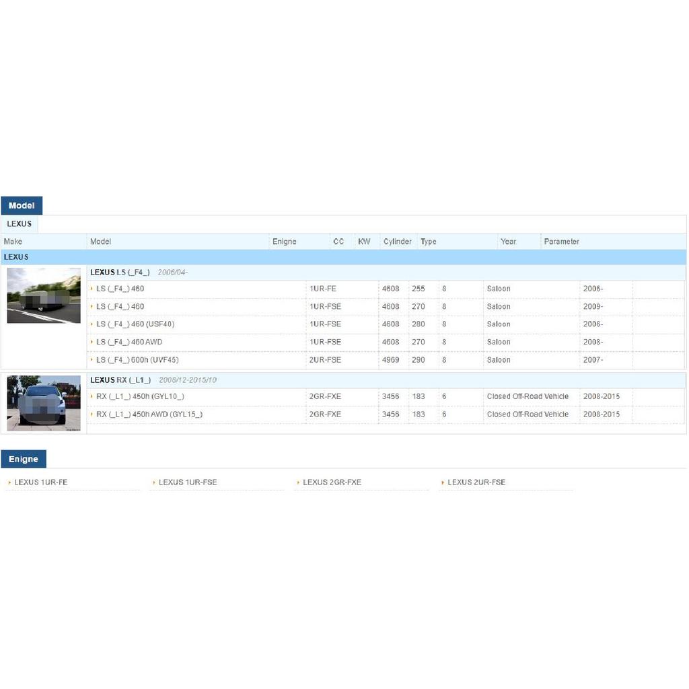Open the LEXUS 2GR-FXE engine link
The width and height of the screenshot is (689, 689).
[332, 482]
